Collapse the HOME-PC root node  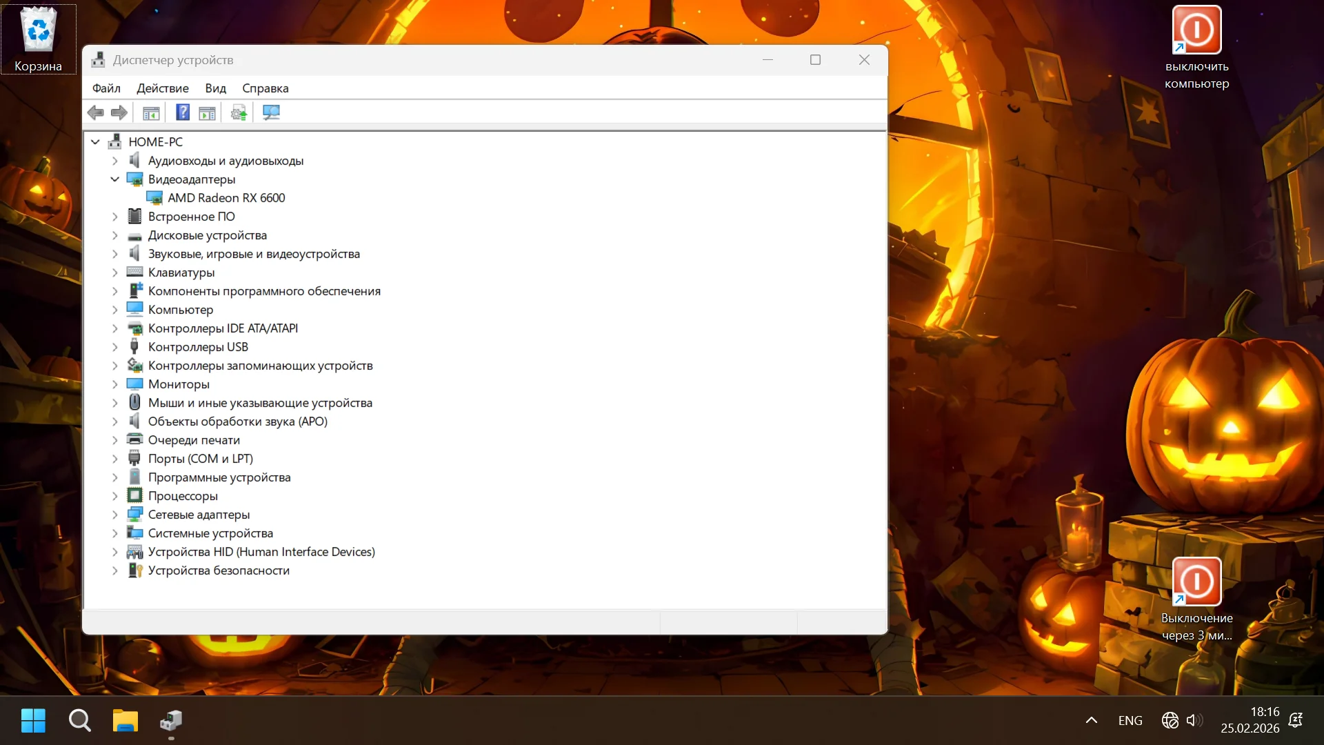tap(95, 142)
